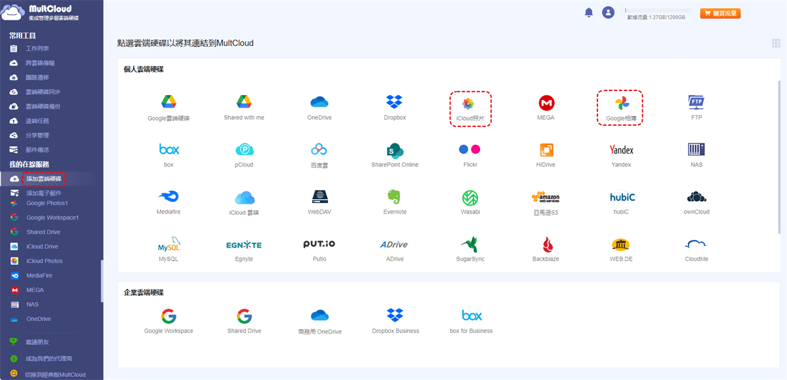
Task: Select Shared Drive business cloud icon
Action: 244,316
